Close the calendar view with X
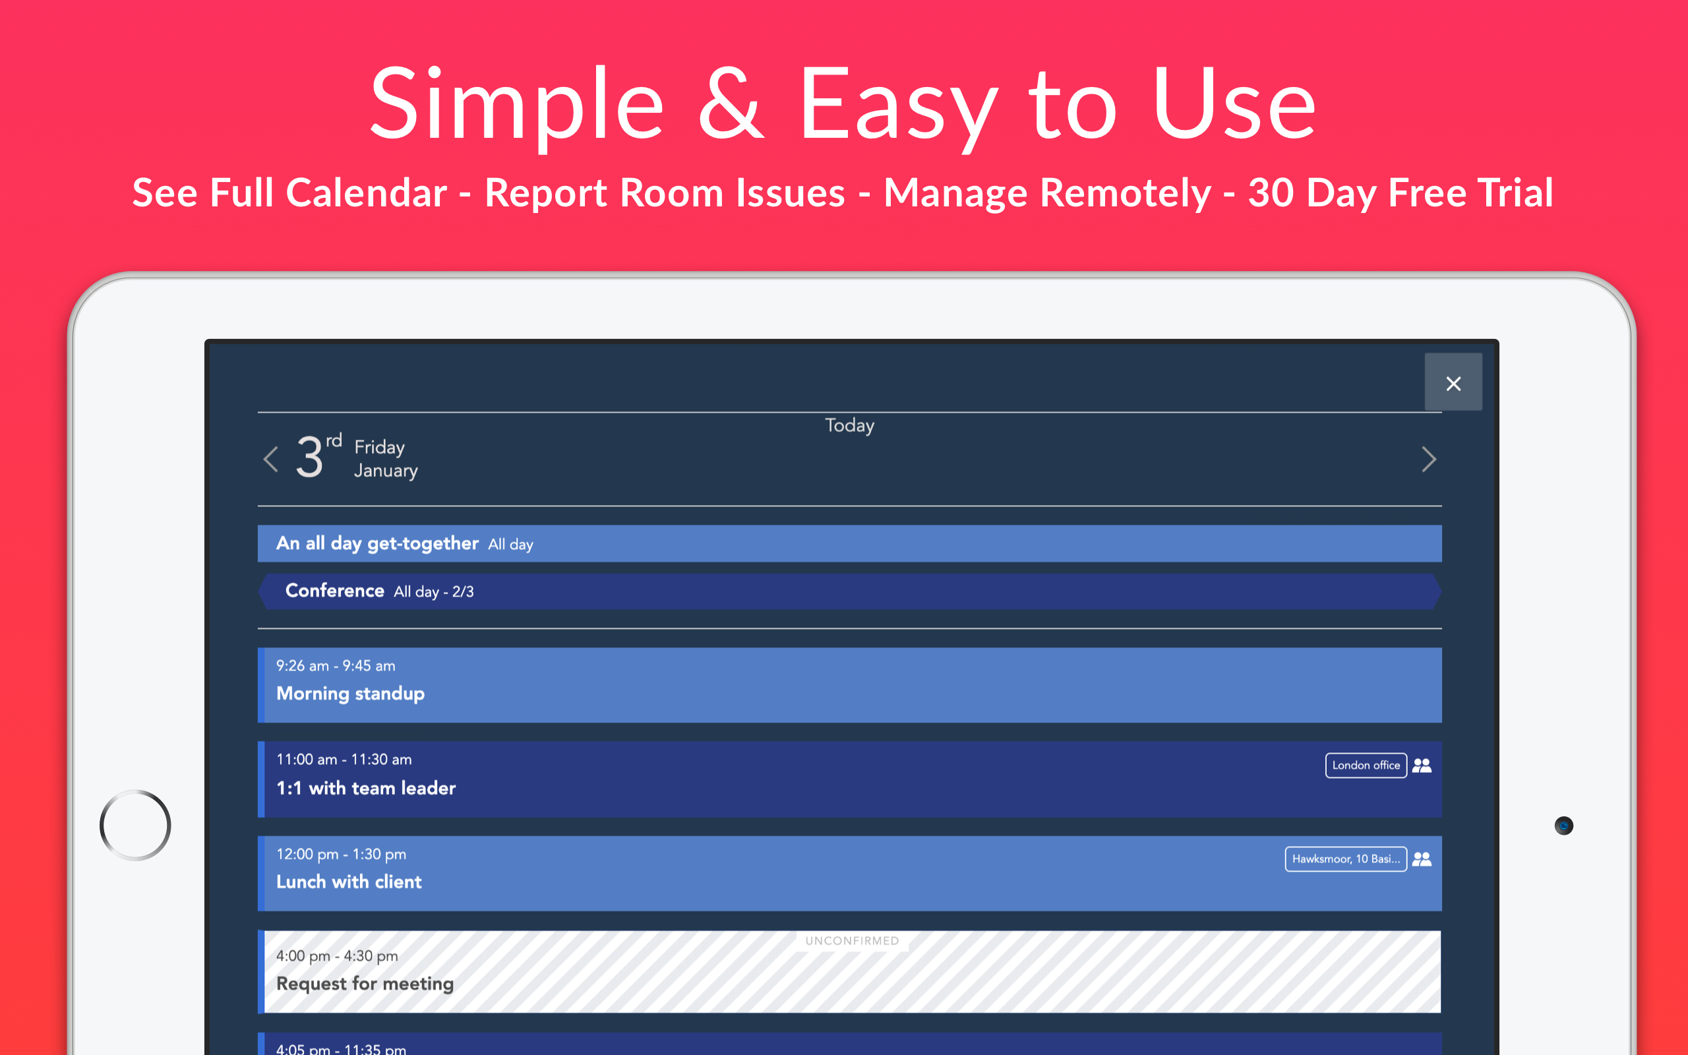The width and height of the screenshot is (1688, 1055). [1453, 383]
